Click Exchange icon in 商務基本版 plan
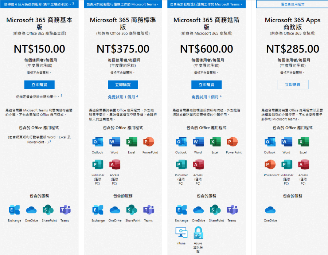This screenshot has height=255, width=328. pos(14,210)
